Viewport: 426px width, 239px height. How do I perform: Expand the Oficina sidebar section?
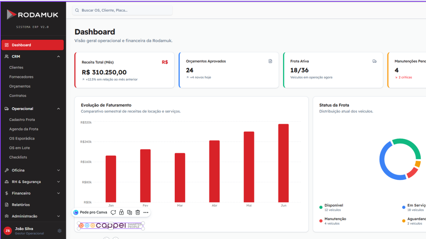pos(58,170)
